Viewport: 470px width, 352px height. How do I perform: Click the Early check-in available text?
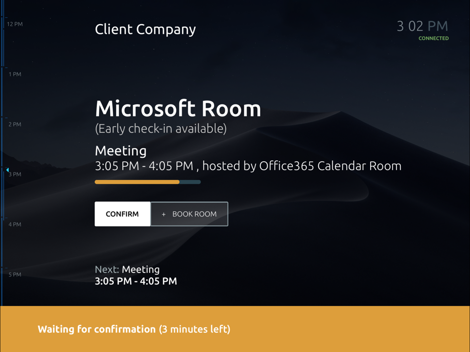tap(161, 129)
